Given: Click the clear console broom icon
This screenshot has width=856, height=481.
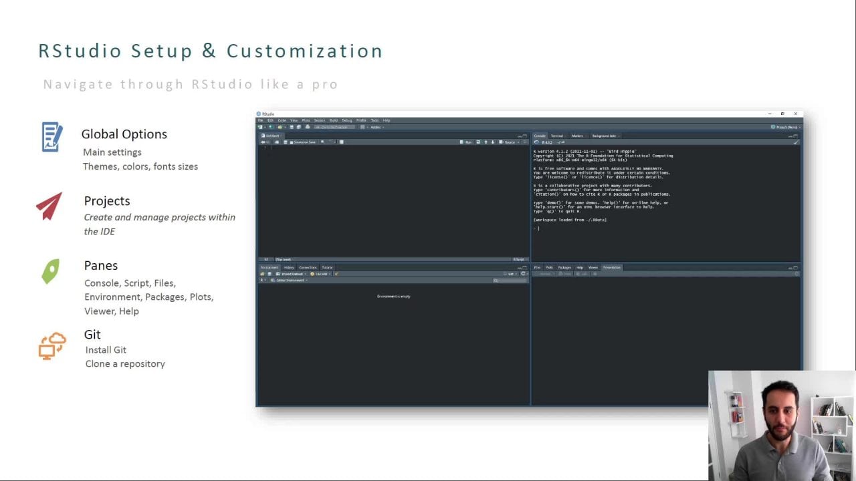Looking at the screenshot, I should click(x=796, y=142).
